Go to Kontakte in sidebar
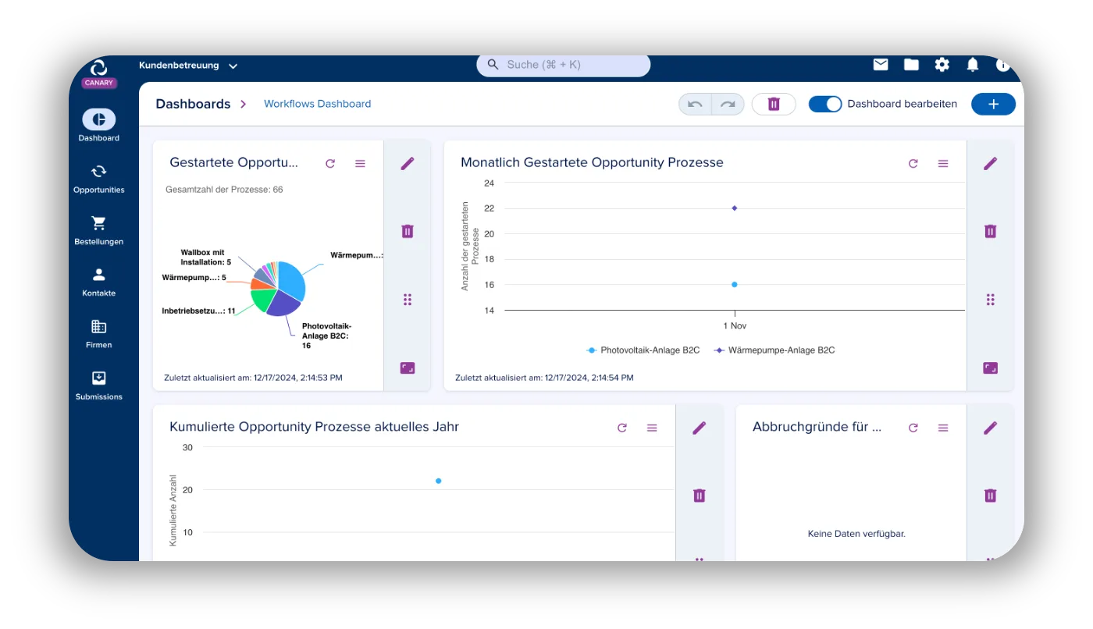This screenshot has height=629, width=1093. (x=99, y=282)
